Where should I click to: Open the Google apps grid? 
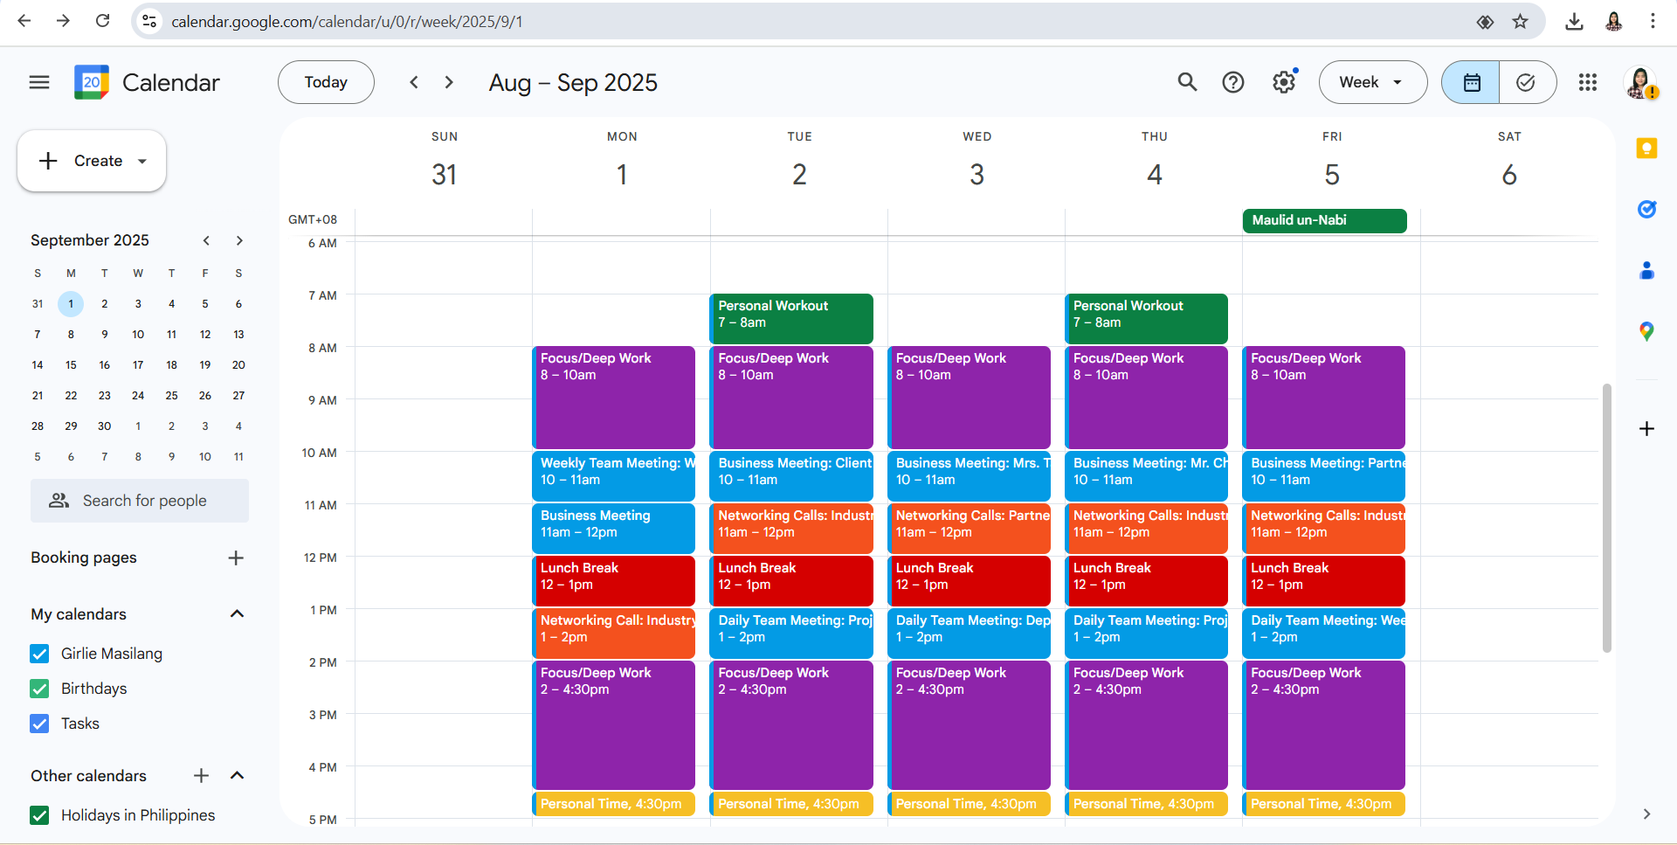1587,82
